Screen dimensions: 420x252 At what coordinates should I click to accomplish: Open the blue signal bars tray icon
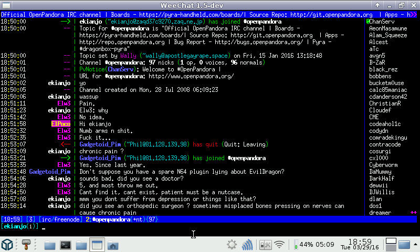pos(247,244)
